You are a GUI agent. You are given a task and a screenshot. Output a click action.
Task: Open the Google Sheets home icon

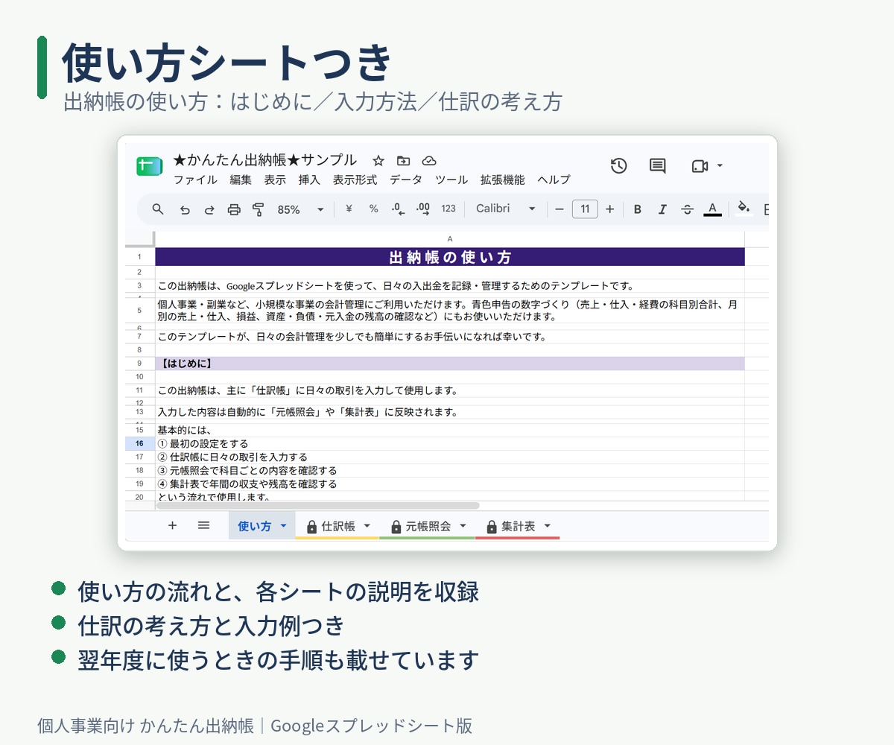(x=149, y=166)
